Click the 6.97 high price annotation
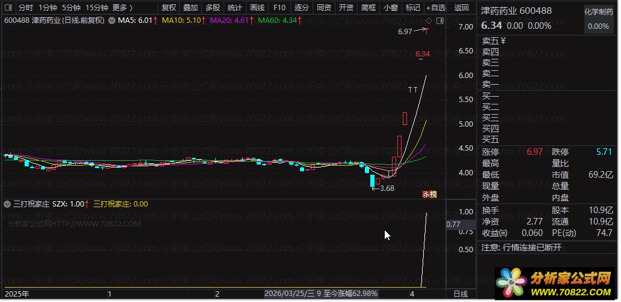The height and width of the screenshot is (302, 621). point(405,32)
